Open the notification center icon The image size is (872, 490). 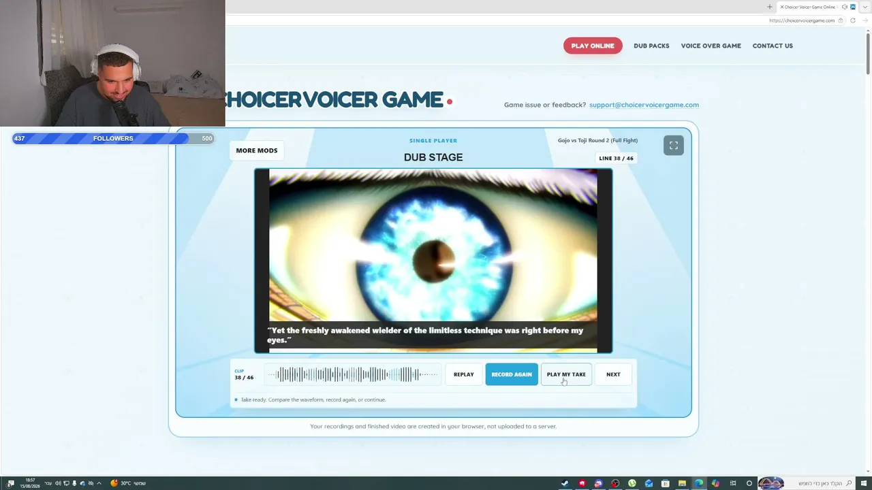coord(10,483)
